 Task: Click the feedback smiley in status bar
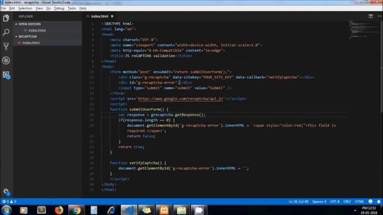(370, 202)
